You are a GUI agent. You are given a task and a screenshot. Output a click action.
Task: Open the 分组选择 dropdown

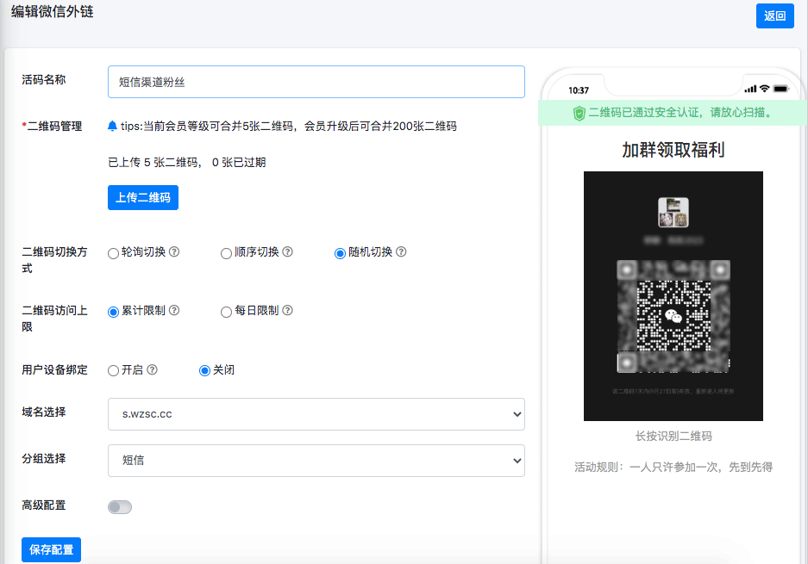tap(316, 461)
